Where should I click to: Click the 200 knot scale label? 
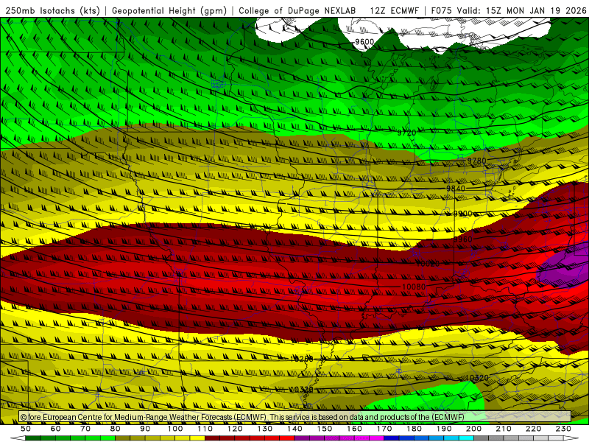click(x=473, y=429)
